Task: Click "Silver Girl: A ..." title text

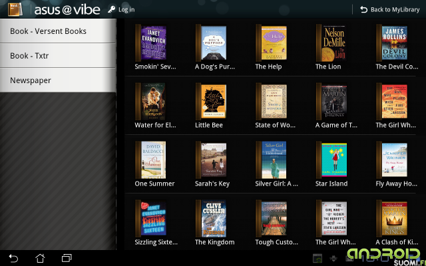Action: [x=277, y=184]
